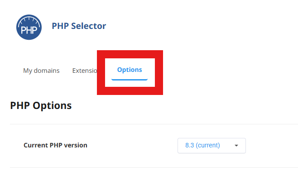The height and width of the screenshot is (175, 298).
Task: Click the gauge tick marks atop the logo
Action: point(29,20)
